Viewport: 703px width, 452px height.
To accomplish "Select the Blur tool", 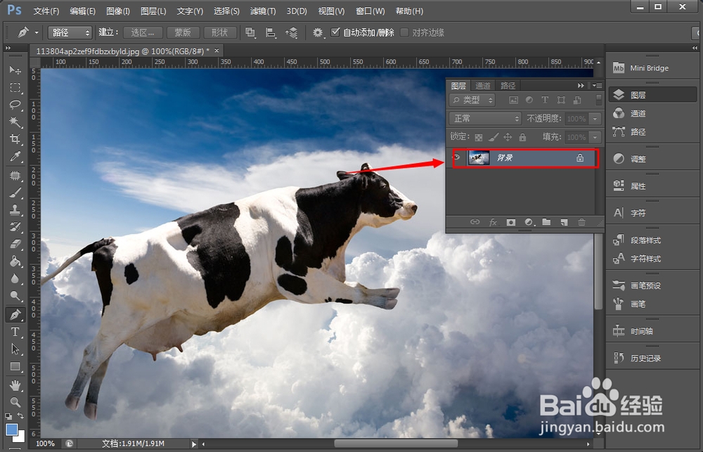I will pos(15,278).
